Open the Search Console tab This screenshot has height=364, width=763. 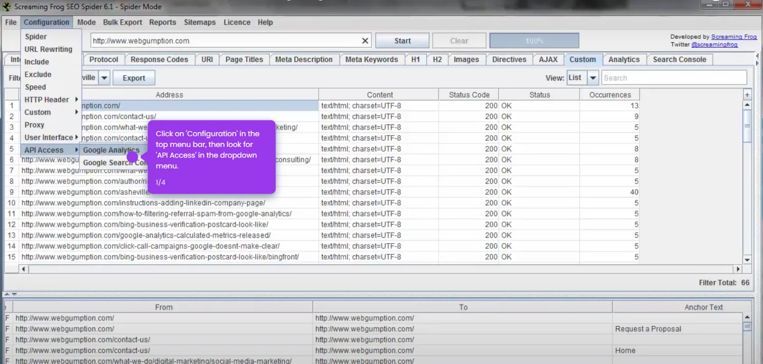680,59
